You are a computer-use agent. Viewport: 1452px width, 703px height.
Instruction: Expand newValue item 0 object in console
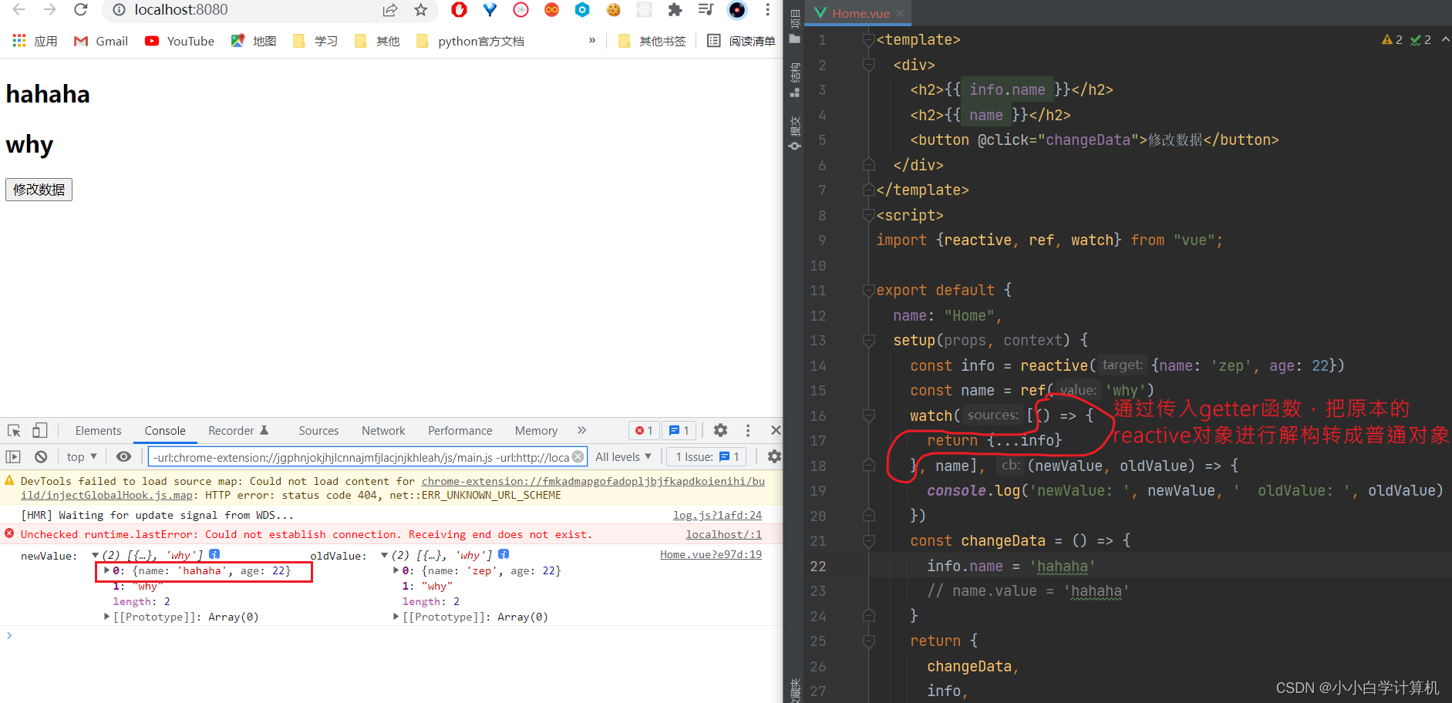[x=106, y=570]
